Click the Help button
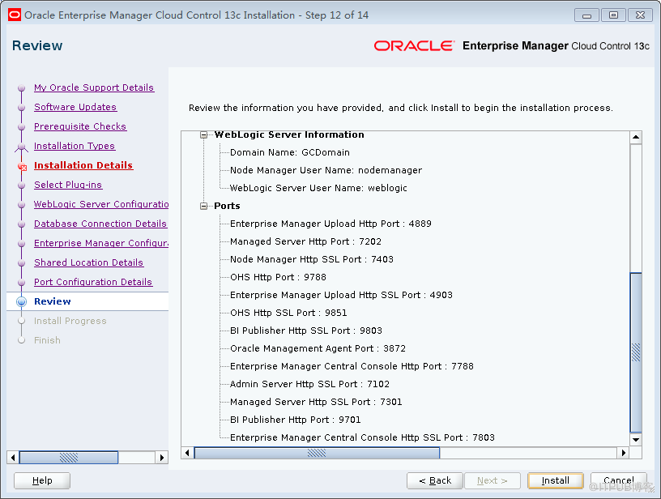The width and height of the screenshot is (661, 499). pos(42,480)
